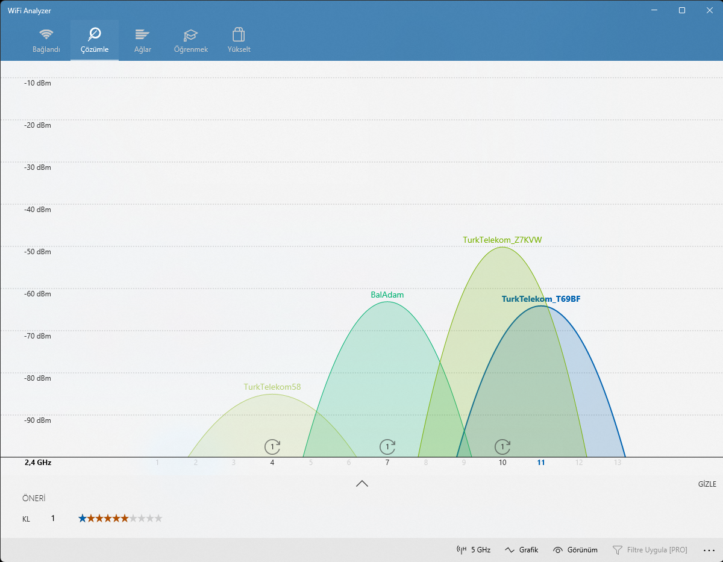Click the network count icon on channel 7
Screen dimensions: 723x562
tap(387, 447)
